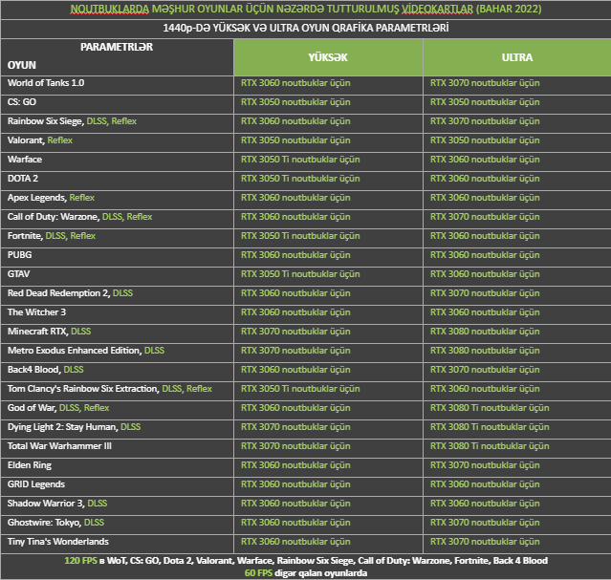Click the GTAV game cell

point(117,276)
